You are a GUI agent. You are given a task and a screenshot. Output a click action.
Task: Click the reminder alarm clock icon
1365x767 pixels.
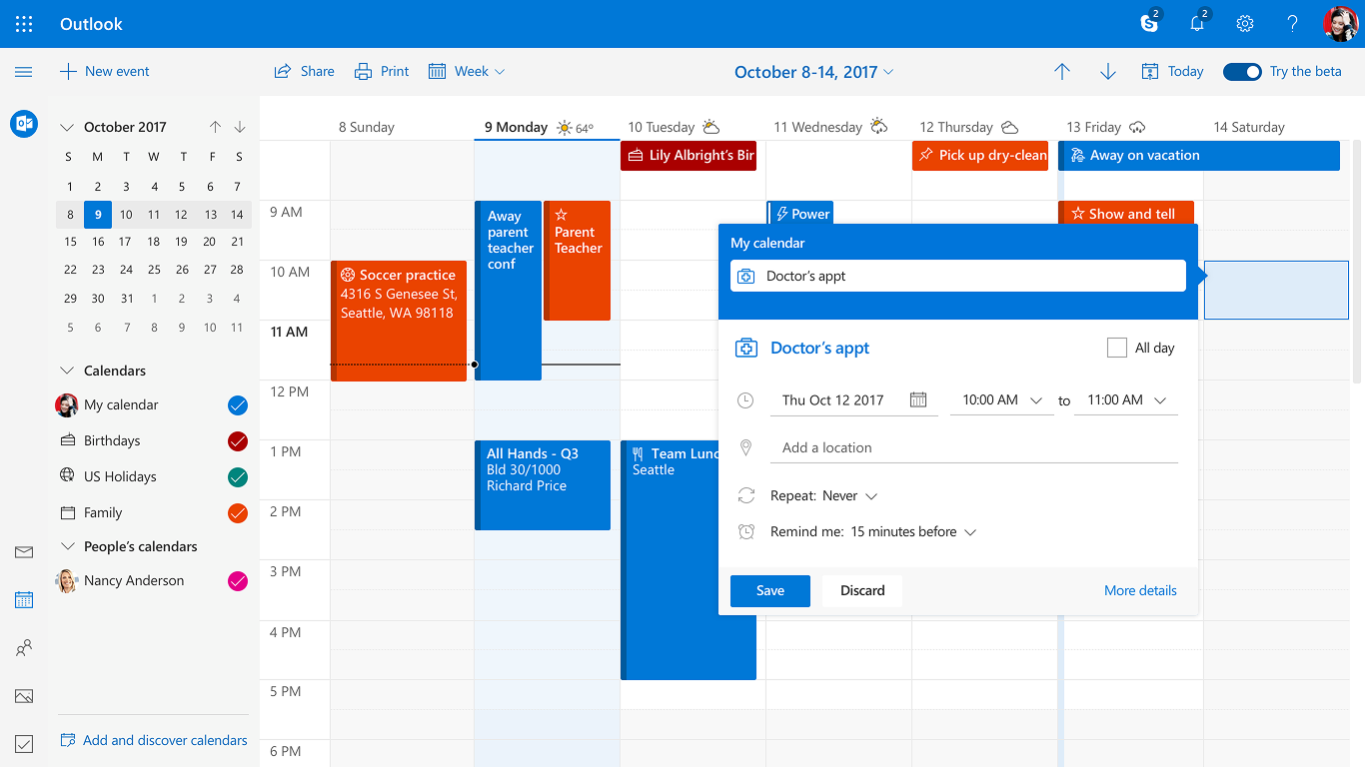(x=745, y=531)
